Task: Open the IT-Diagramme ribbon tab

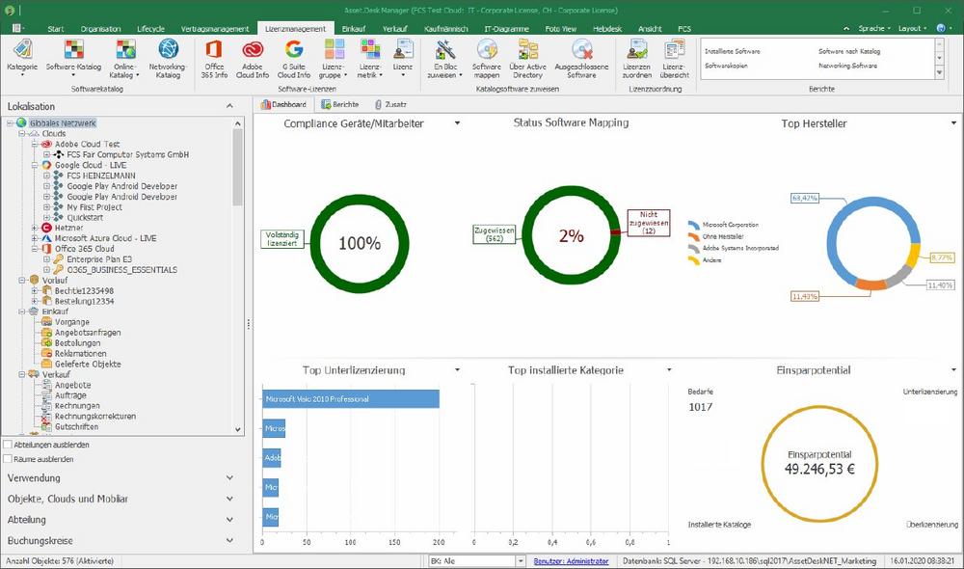Action: pos(507,28)
